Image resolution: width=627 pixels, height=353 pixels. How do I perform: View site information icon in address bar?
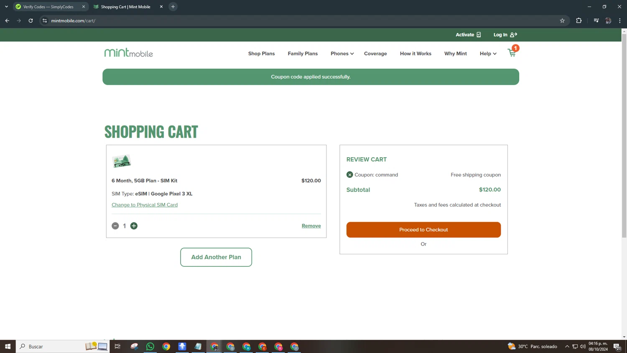pos(45,20)
